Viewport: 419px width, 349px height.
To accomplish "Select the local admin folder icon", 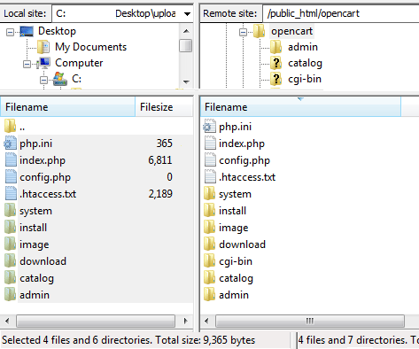I will pos(10,295).
